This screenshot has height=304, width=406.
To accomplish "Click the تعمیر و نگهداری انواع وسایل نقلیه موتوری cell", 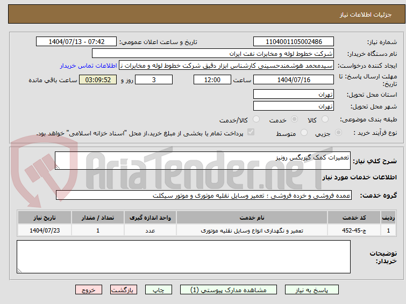I will (x=252, y=230).
